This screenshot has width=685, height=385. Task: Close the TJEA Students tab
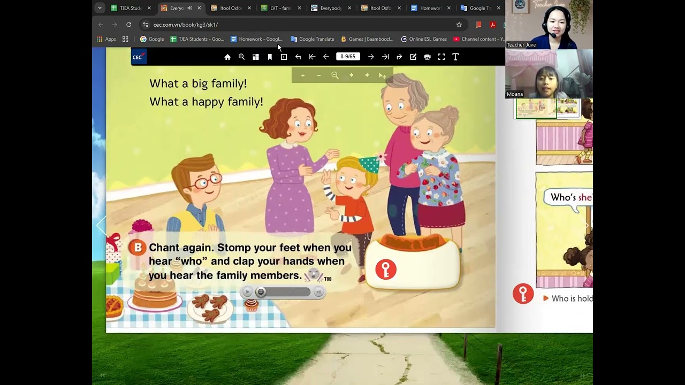tap(149, 8)
